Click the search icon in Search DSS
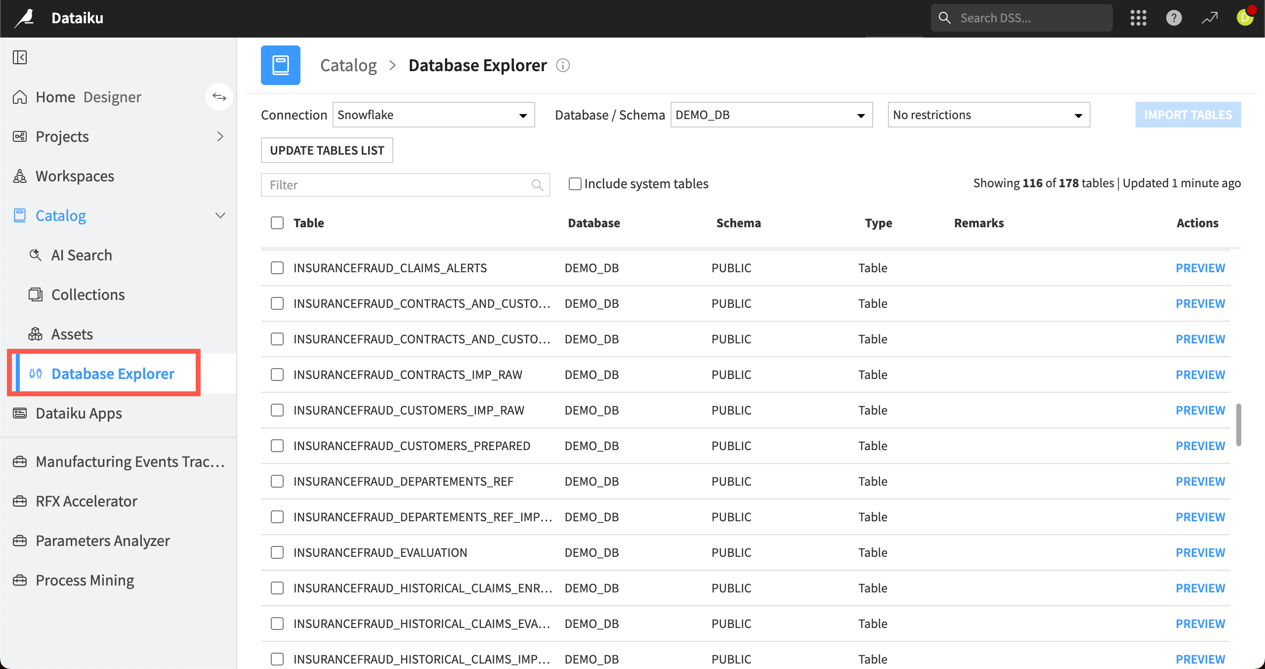The width and height of the screenshot is (1265, 669). pyautogui.click(x=944, y=18)
